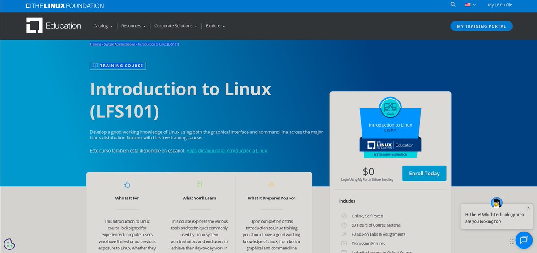Click the chat greeting message text
Screen dimensions: 537x253
click(494, 218)
